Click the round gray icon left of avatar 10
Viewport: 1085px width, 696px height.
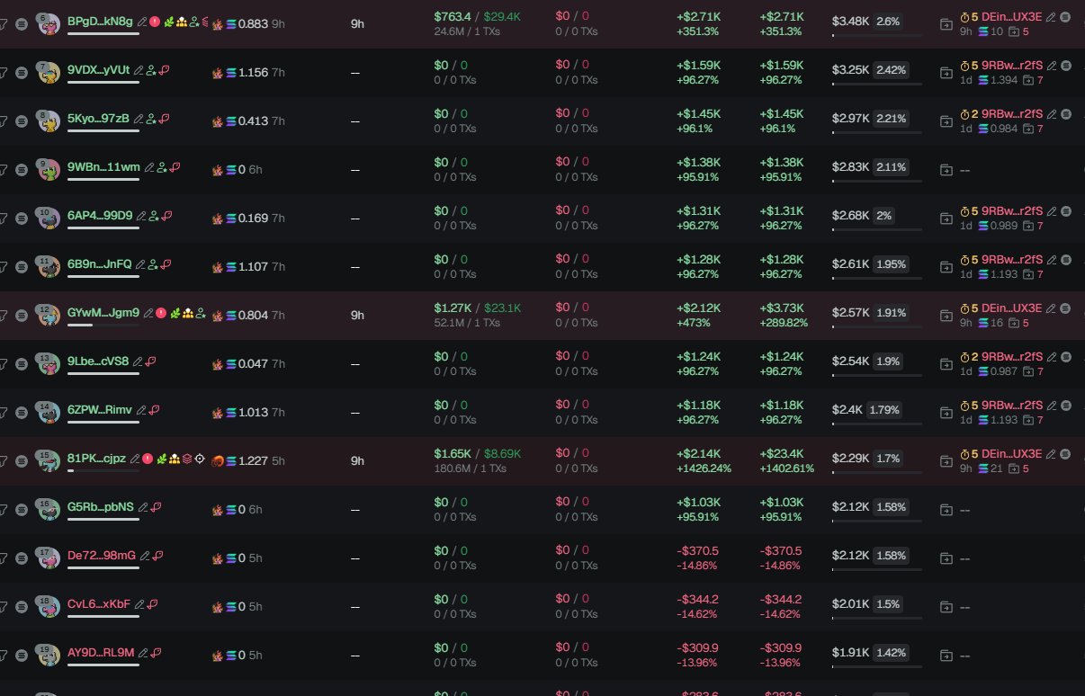(x=22, y=219)
